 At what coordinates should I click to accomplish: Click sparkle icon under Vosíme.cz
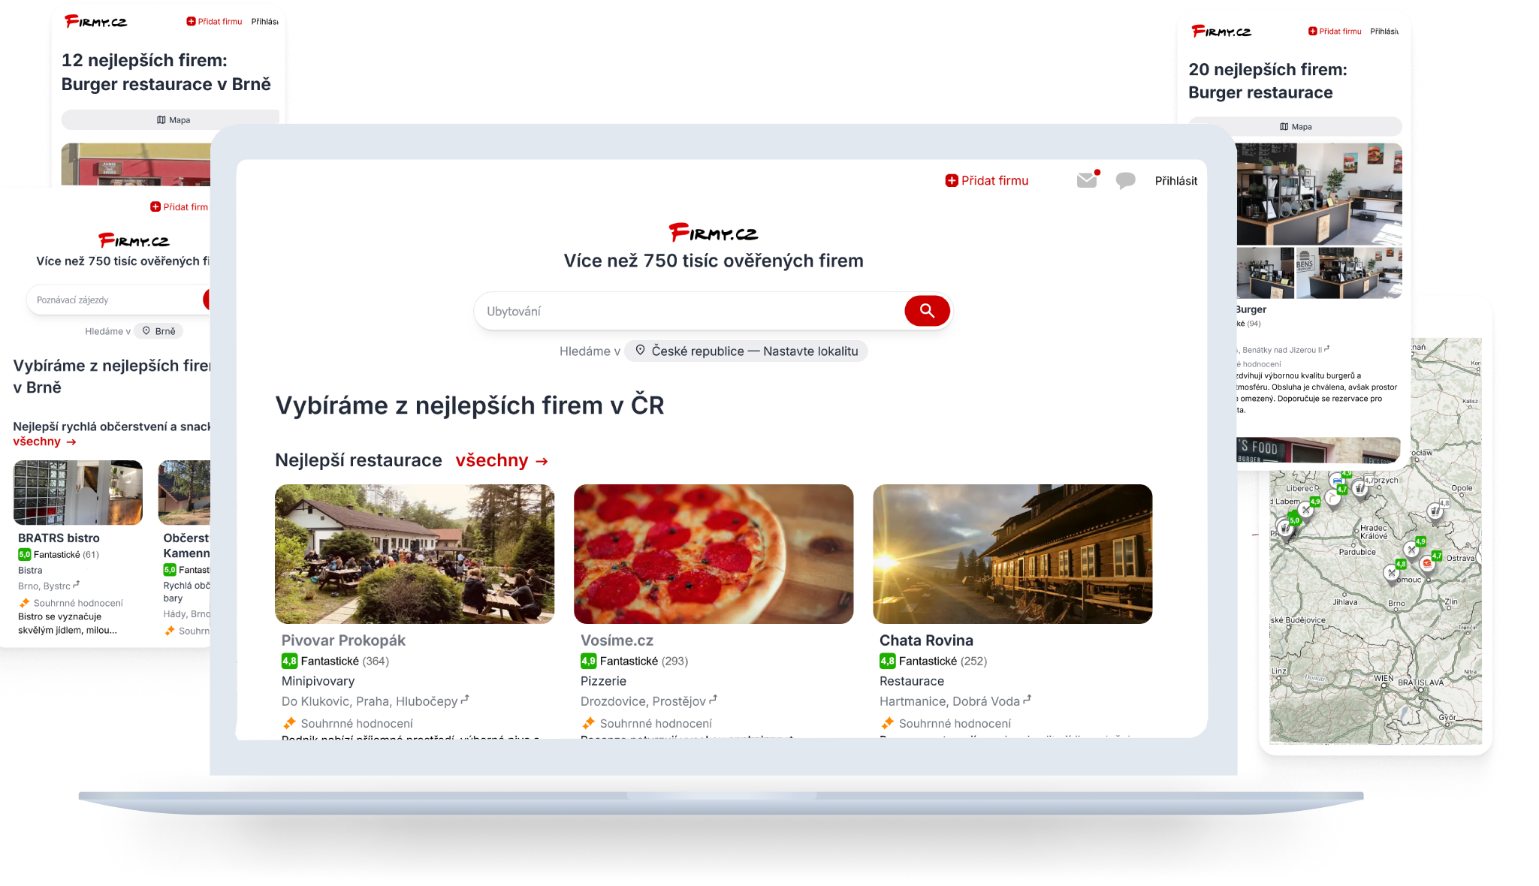(588, 723)
